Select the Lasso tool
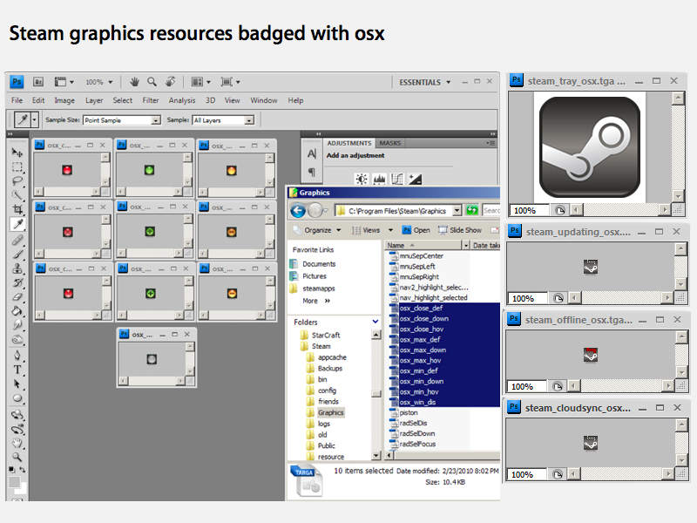 [17, 181]
